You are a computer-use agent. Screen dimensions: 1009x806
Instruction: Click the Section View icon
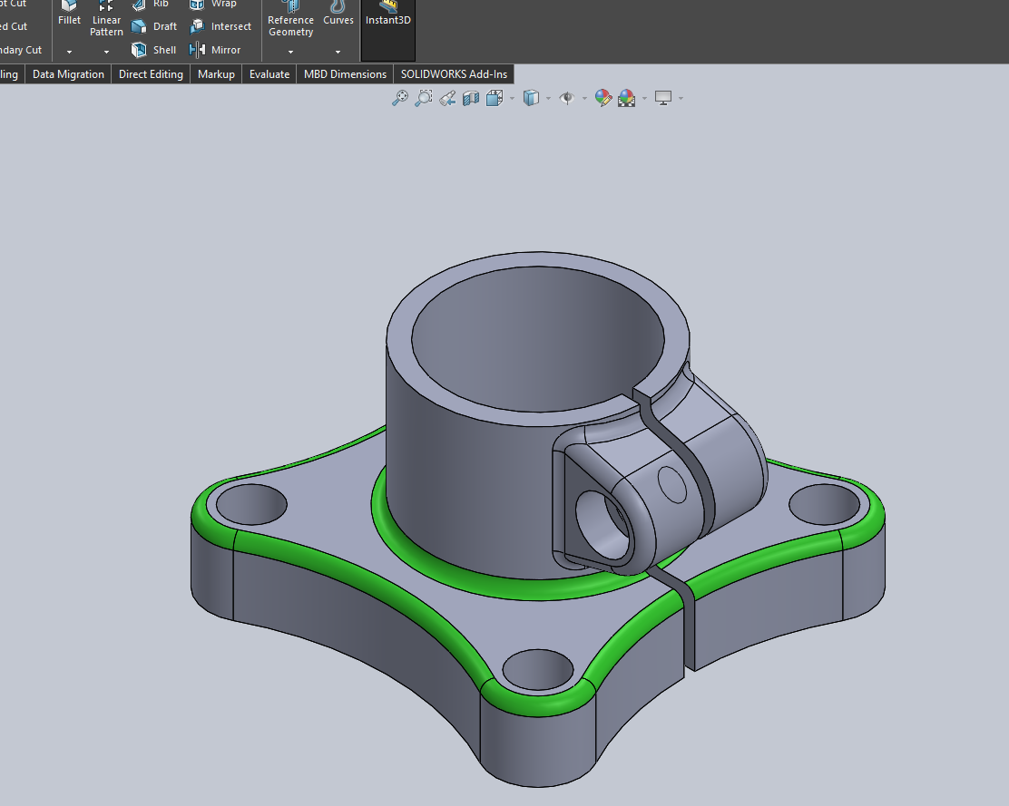click(470, 98)
